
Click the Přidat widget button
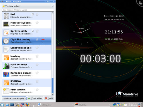(35, 98)
